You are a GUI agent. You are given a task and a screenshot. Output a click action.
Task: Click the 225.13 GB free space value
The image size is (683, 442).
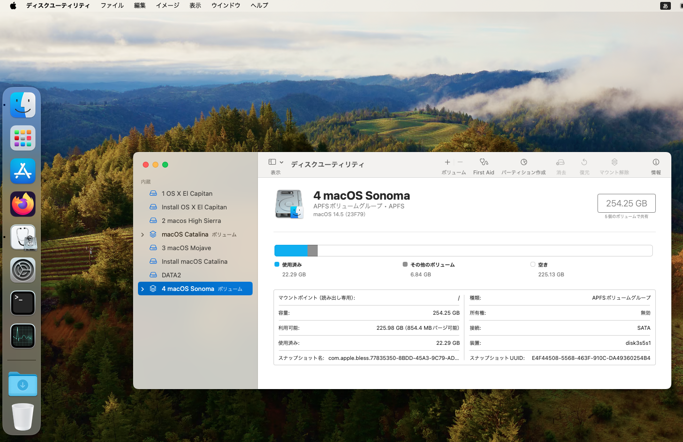551,274
